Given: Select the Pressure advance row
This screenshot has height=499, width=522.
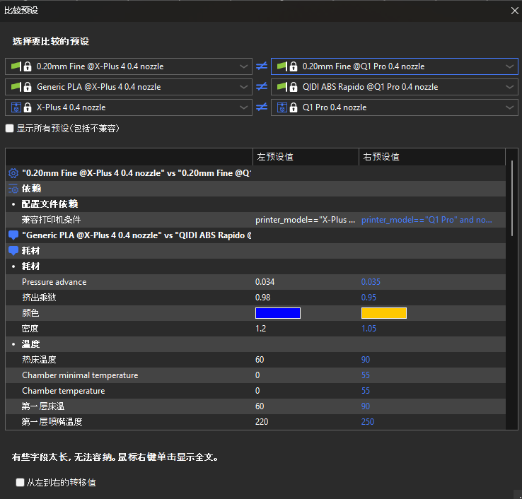Looking at the screenshot, I should [x=255, y=282].
